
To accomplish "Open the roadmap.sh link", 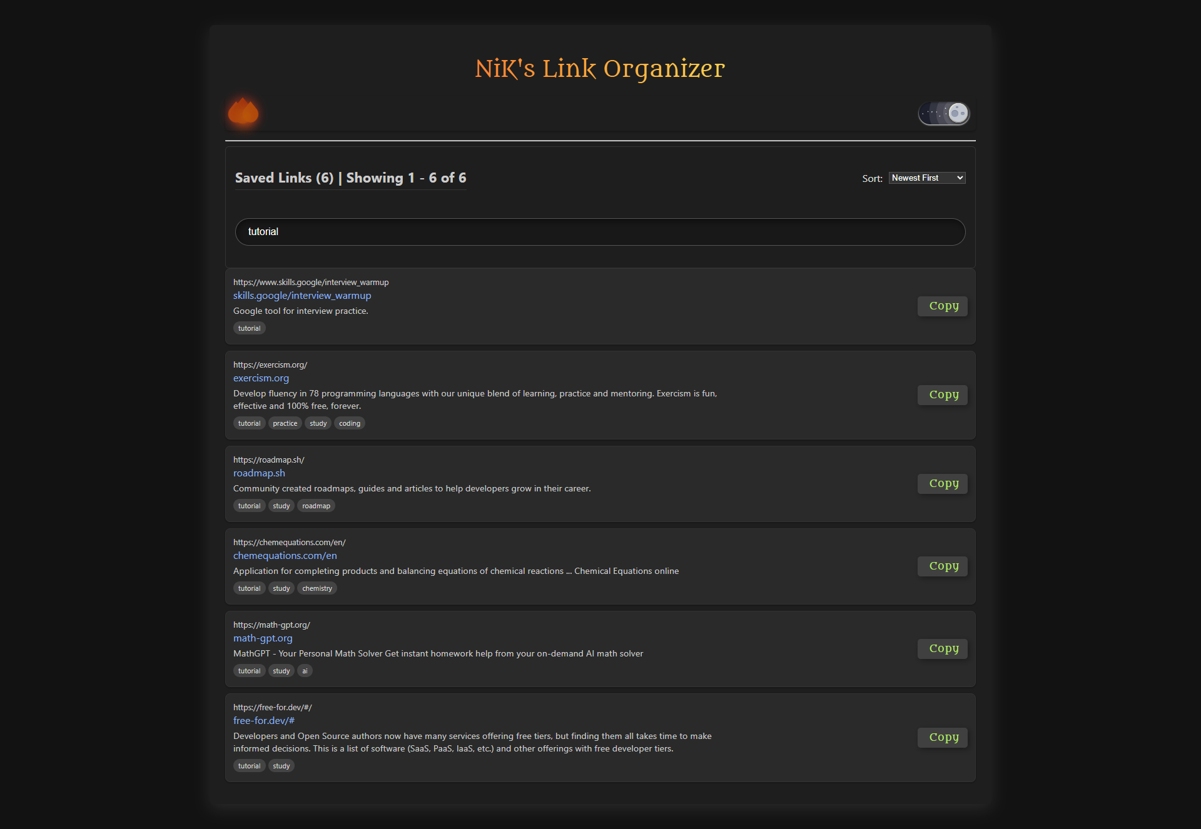I will tap(259, 473).
